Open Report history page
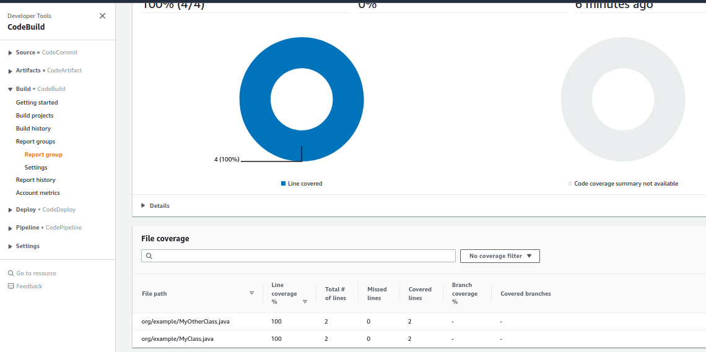Viewport: 706px width, 352px height. click(x=36, y=180)
